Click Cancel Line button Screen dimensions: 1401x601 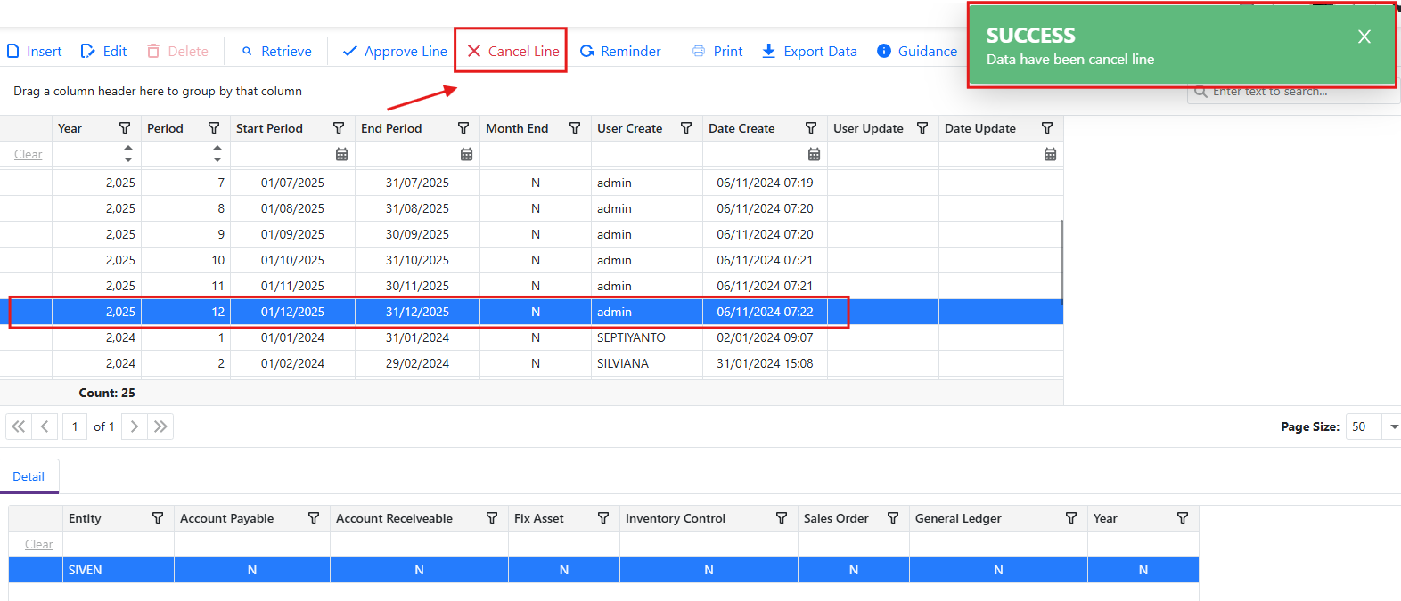point(512,52)
